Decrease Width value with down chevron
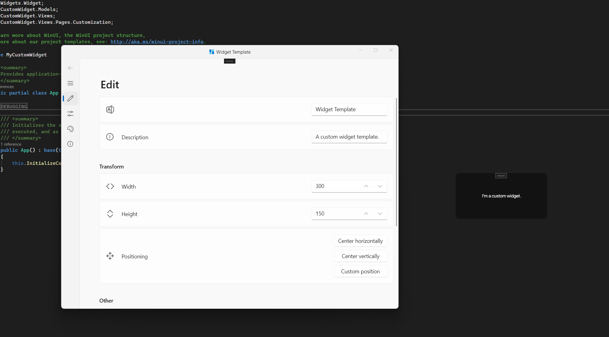Viewport: 609px width, 337px height. [x=380, y=186]
